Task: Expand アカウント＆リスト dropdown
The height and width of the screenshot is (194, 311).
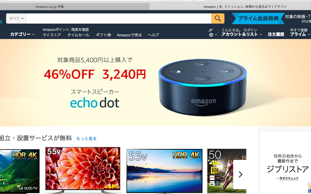Action: [x=242, y=34]
